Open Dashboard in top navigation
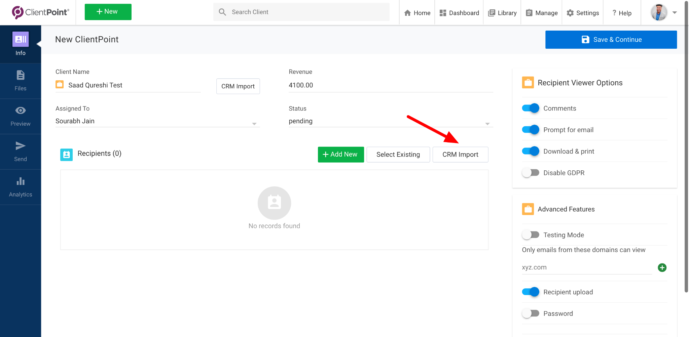The height and width of the screenshot is (337, 689). coord(459,13)
